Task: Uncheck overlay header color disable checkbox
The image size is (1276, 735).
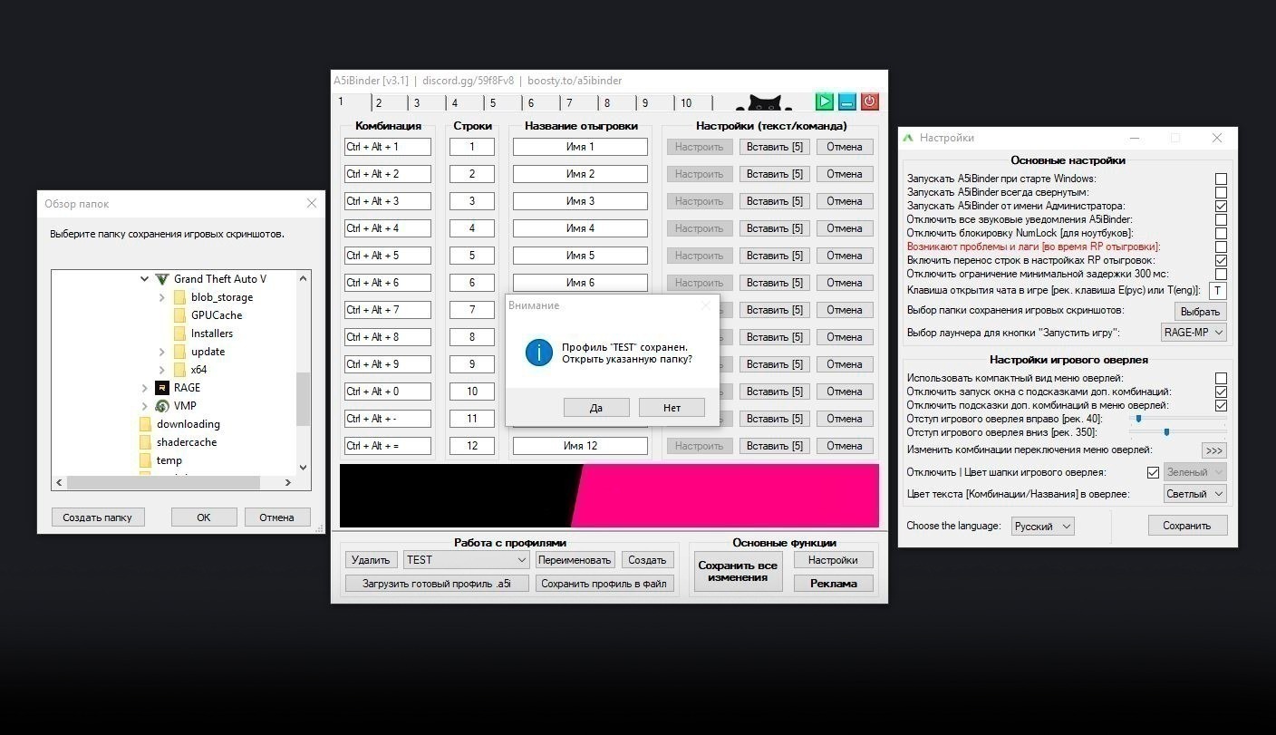Action: (x=1153, y=472)
